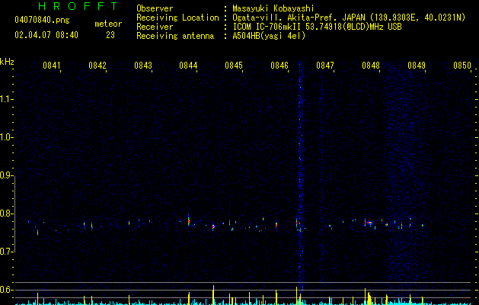Click the elongated meteor echo at 0848
Viewport: 479px width, 305px height.
click(369, 223)
